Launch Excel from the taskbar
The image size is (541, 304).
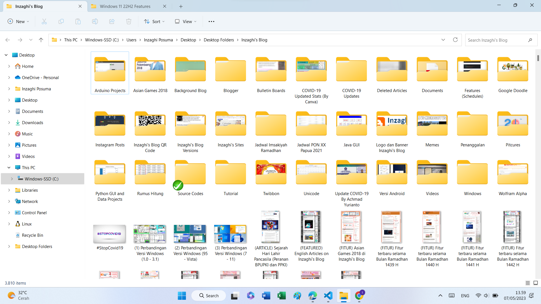(281, 296)
